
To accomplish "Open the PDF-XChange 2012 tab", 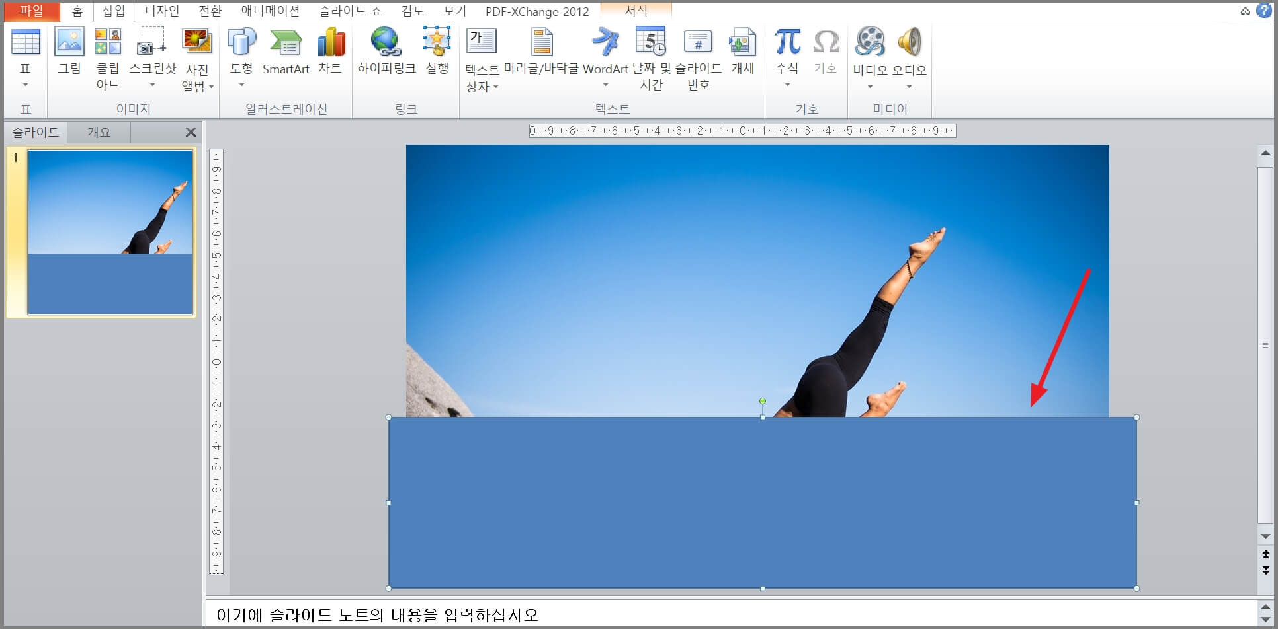I will coord(537,11).
